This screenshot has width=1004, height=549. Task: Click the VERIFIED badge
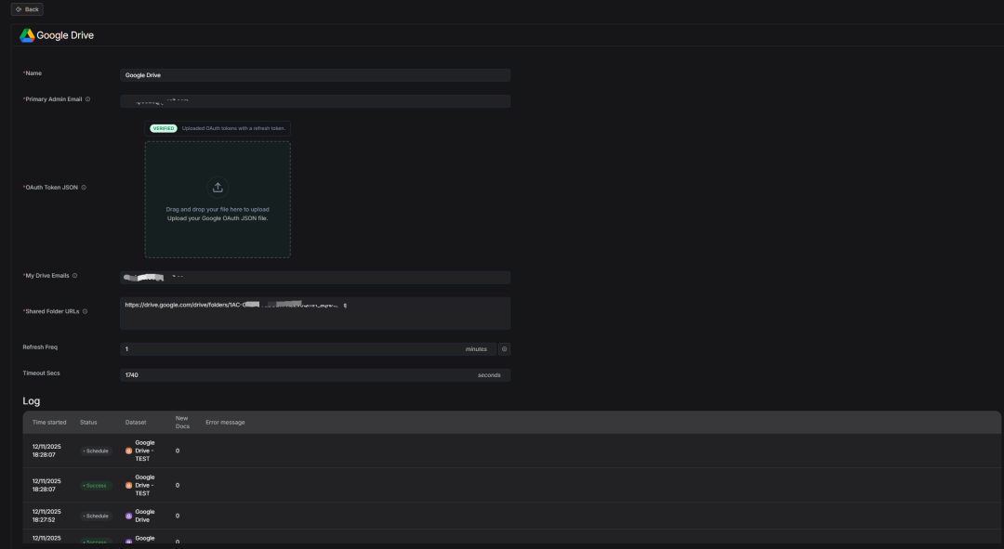164,128
